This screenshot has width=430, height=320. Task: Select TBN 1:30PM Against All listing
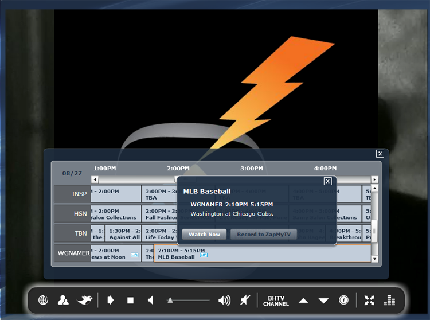tap(123, 233)
